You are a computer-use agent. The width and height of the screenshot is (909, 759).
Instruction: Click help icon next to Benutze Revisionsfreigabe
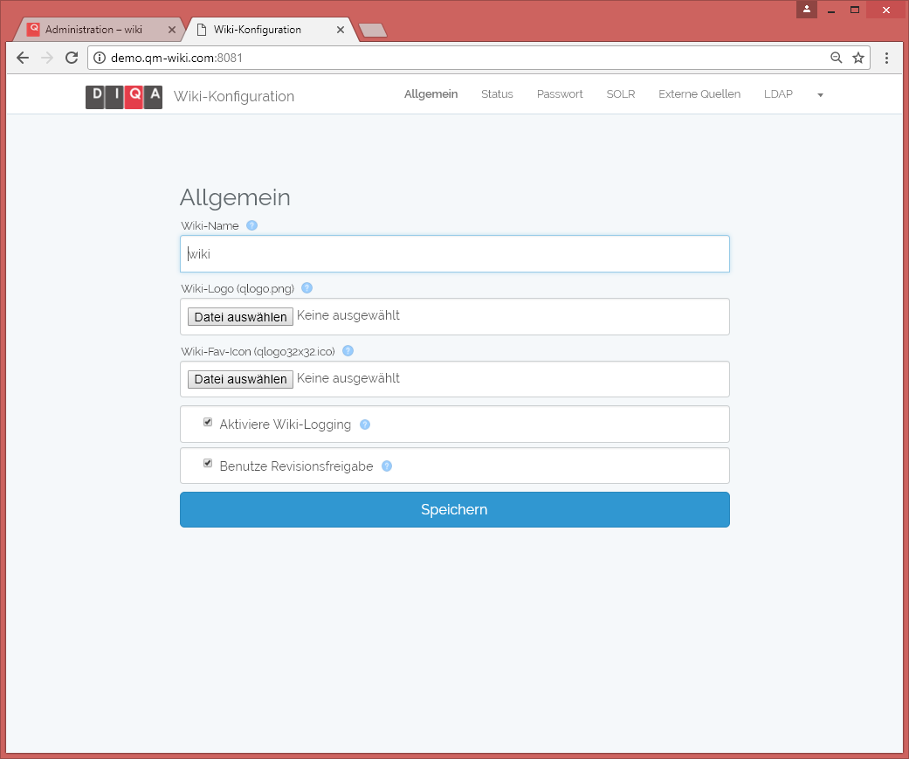pos(387,466)
